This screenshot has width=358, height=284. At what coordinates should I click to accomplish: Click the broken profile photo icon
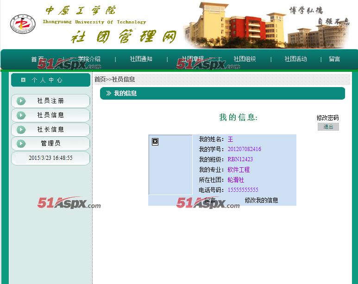[x=155, y=142]
